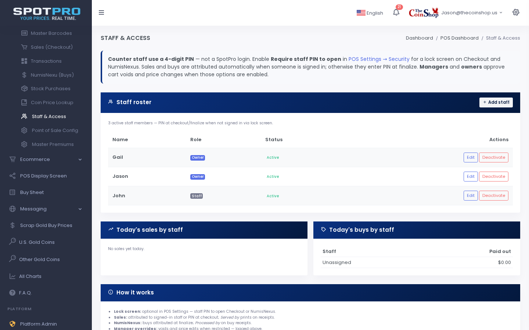This screenshot has height=330, width=529.
Task: Click Jason's Active status label
Action: pyautogui.click(x=273, y=177)
